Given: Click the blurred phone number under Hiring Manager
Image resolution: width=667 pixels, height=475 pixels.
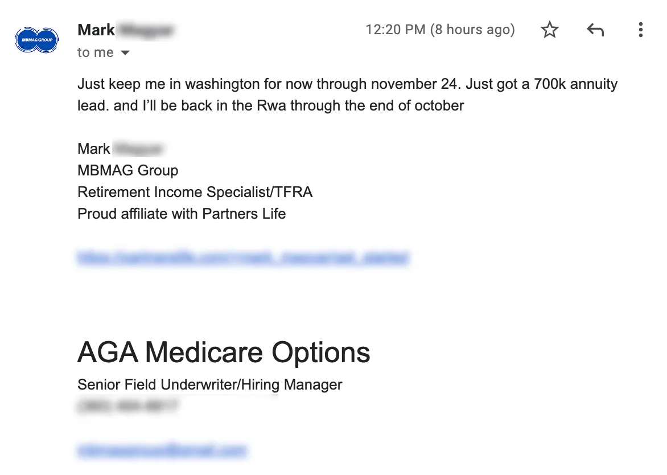Looking at the screenshot, I should (127, 406).
